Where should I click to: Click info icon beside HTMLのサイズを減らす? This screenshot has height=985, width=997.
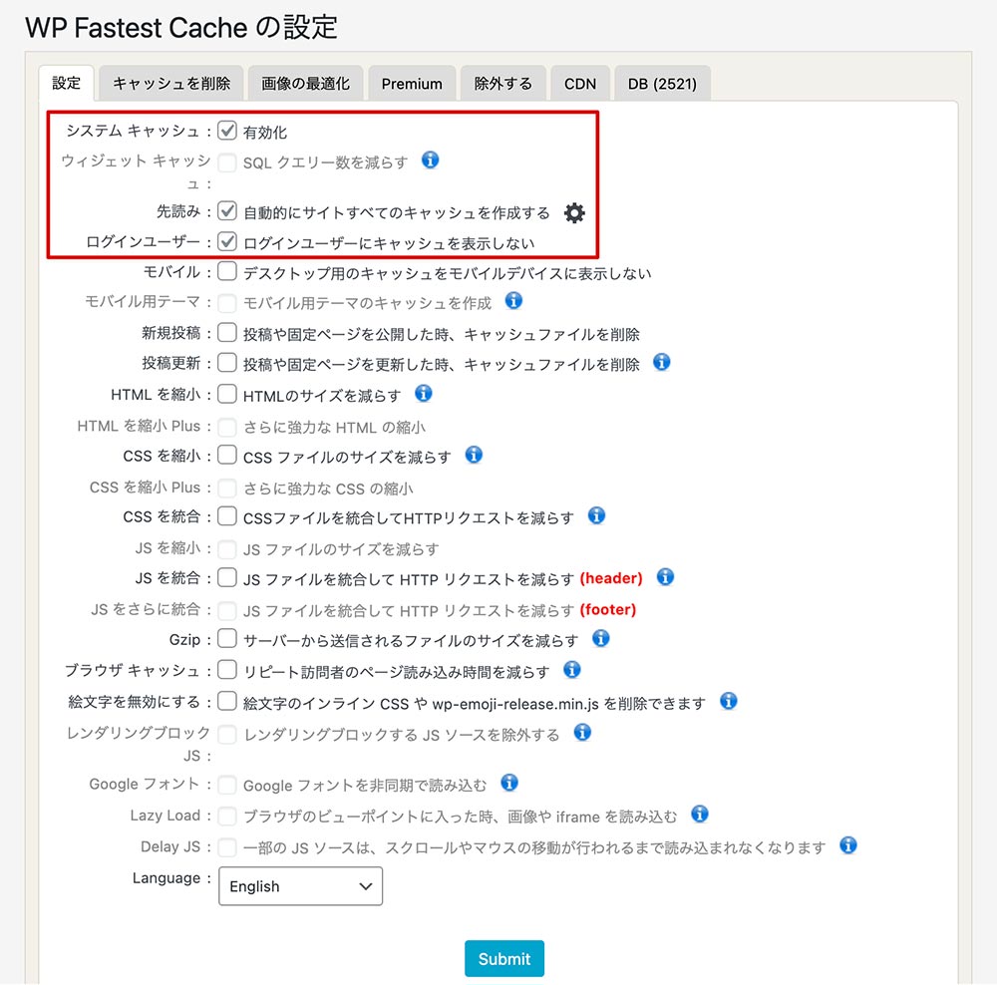tap(423, 394)
